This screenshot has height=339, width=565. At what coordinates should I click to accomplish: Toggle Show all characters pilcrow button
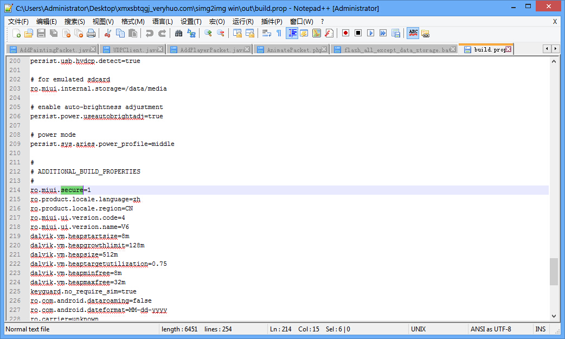coord(279,33)
